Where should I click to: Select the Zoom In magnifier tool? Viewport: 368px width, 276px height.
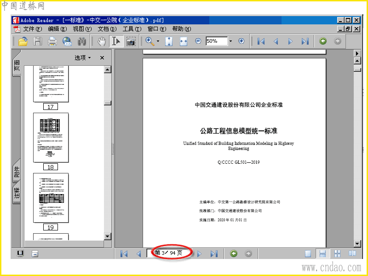point(149,41)
